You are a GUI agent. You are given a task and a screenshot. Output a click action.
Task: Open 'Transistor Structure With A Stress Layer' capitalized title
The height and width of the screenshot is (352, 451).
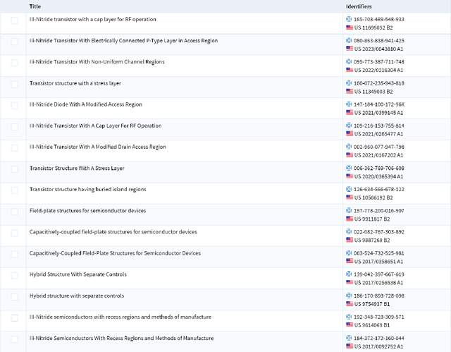(77, 169)
